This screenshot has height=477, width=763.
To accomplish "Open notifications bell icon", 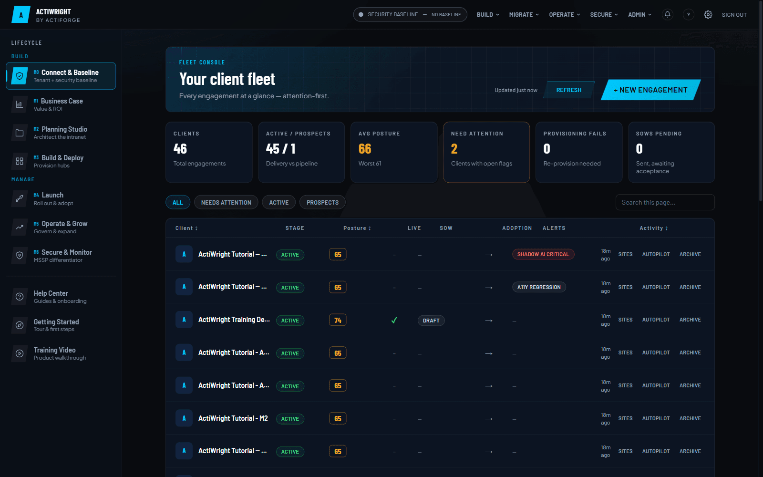I will (x=668, y=15).
